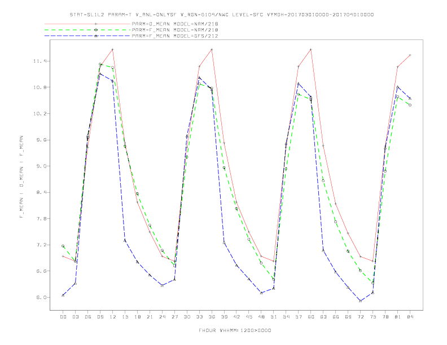Click green circle data point at hour 66
447x345 pixels.
(x=336, y=222)
